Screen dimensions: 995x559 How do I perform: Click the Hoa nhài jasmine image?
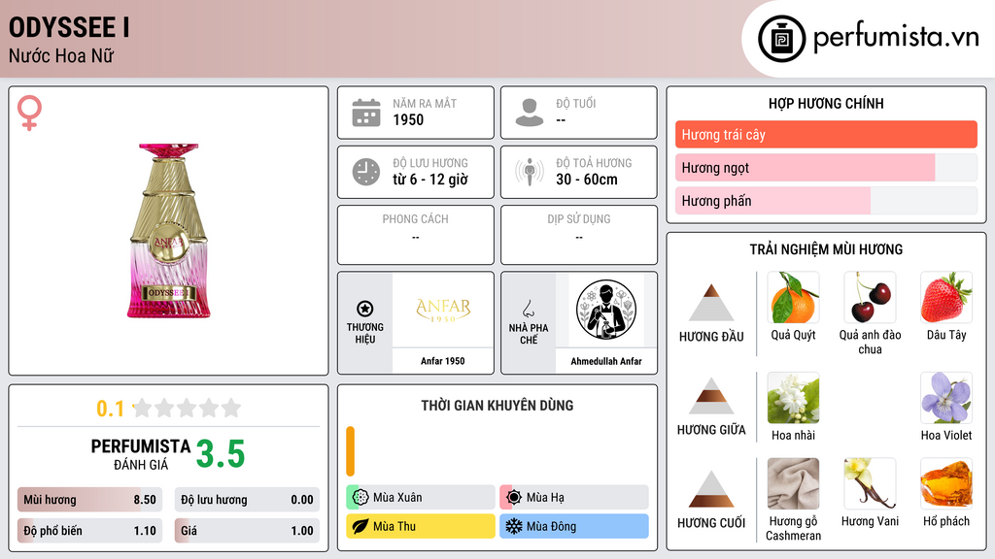[793, 398]
